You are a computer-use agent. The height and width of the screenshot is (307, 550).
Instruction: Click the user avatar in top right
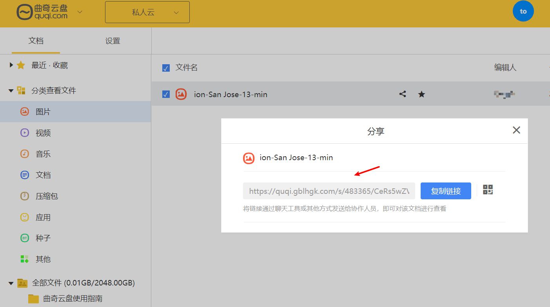(523, 11)
